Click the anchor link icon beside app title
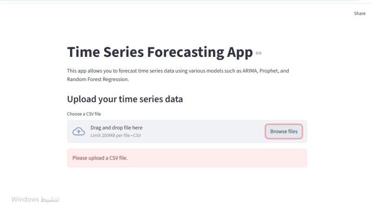 coord(259,53)
